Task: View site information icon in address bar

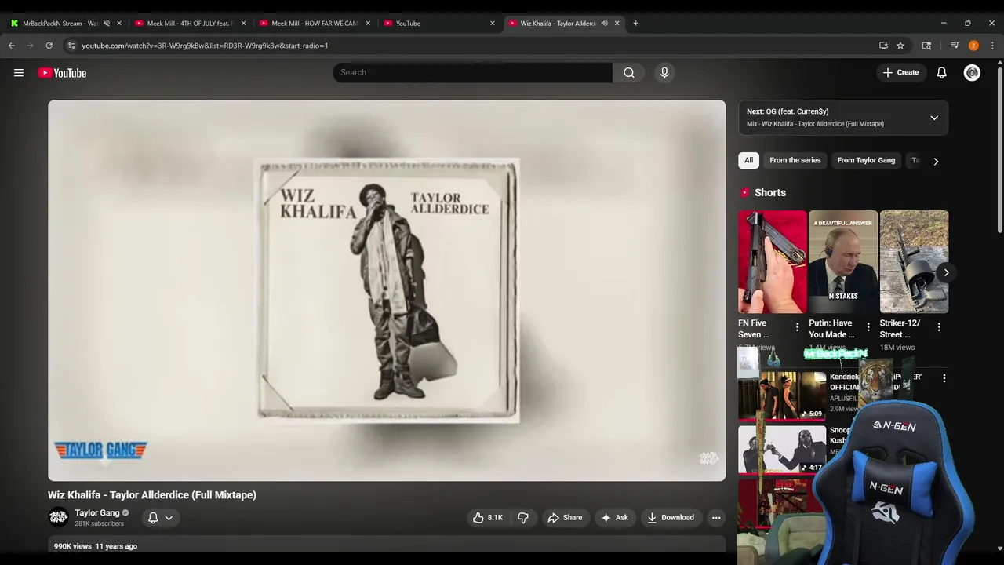Action: (71, 46)
